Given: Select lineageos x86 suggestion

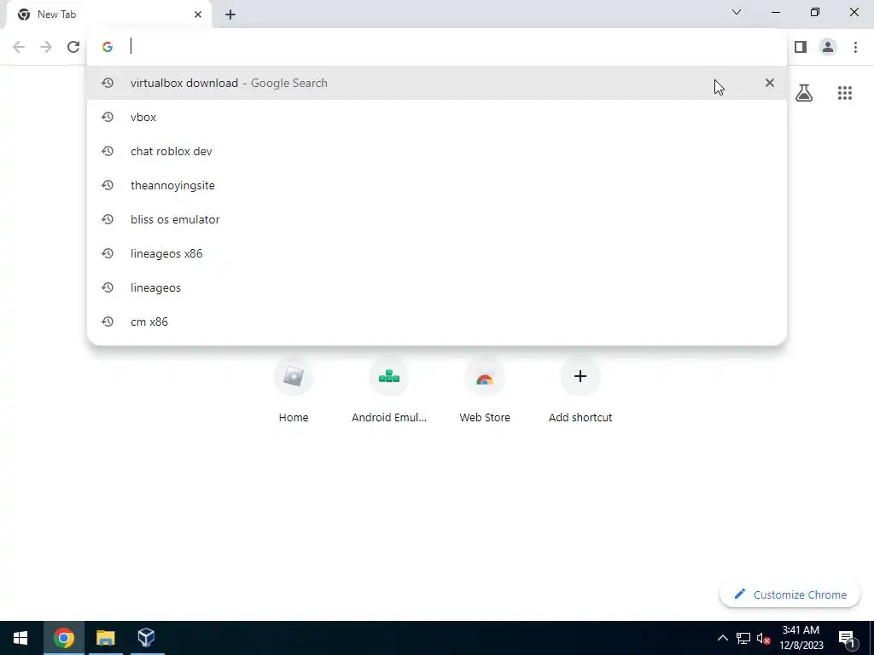Looking at the screenshot, I should tap(437, 253).
